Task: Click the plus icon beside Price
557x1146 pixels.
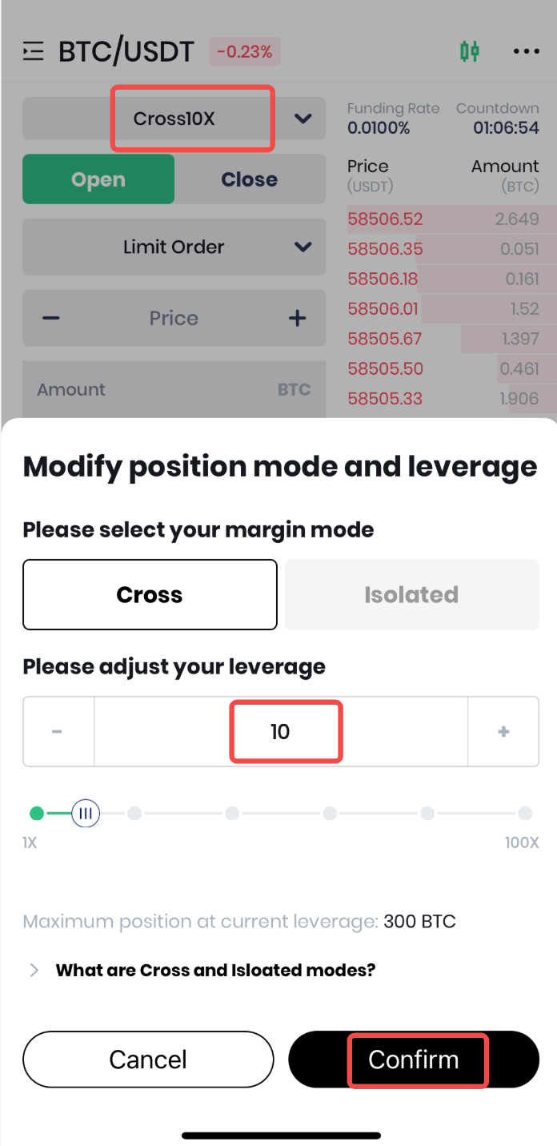Action: coord(297,319)
